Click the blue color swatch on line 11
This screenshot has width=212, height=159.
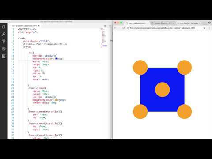coord(56,59)
